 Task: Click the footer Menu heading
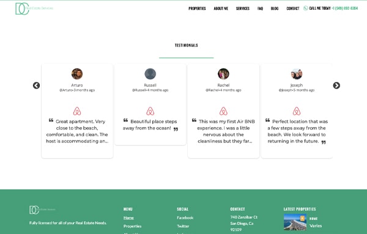point(128,209)
